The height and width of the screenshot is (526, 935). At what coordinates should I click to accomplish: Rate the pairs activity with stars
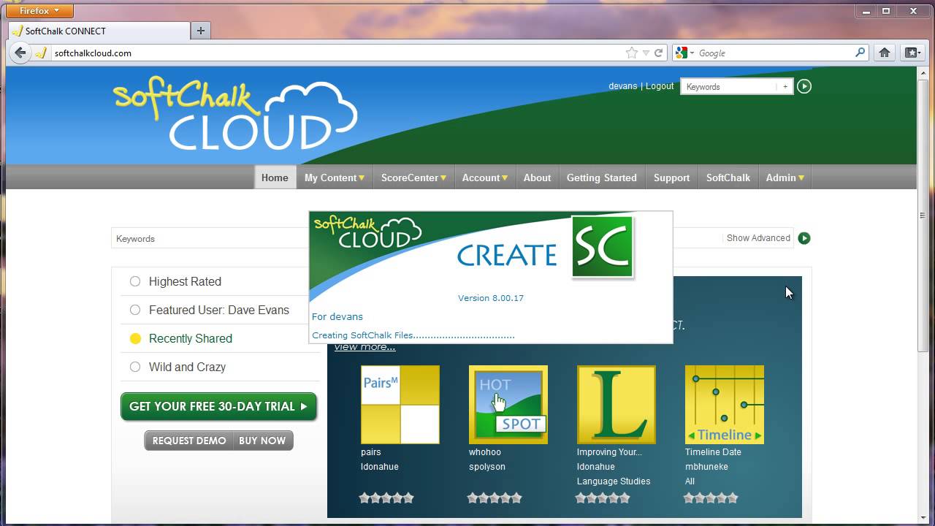pyautogui.click(x=386, y=498)
